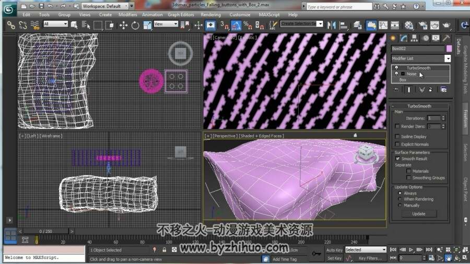Select the Link tool in the main toolbar
The image size is (470, 264).
coord(11,26)
